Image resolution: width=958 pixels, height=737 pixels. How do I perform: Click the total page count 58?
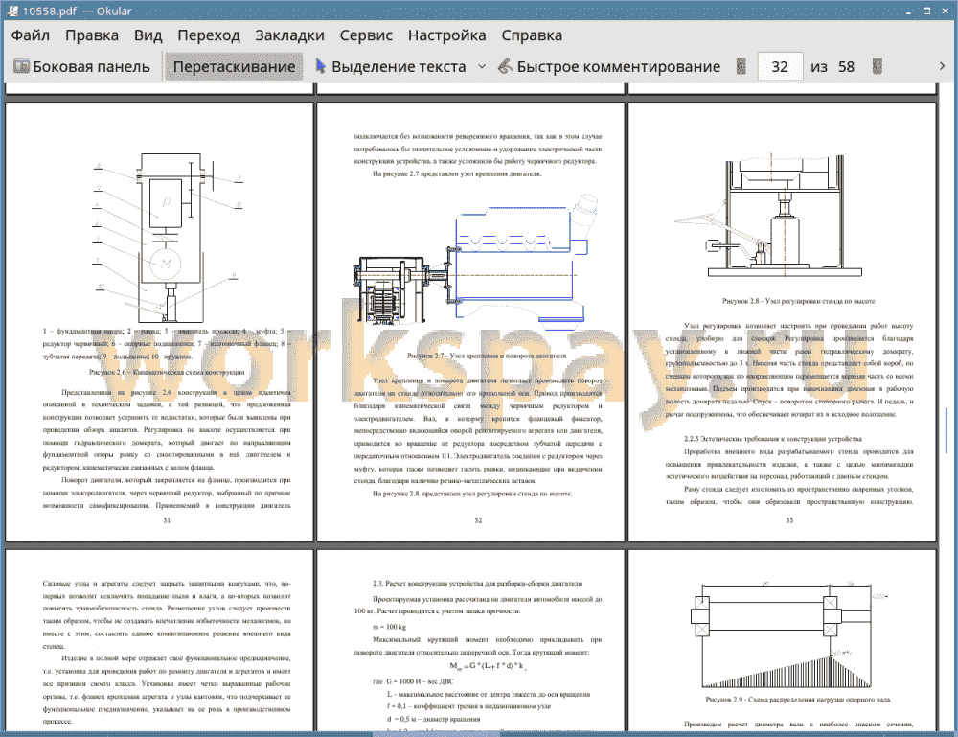click(x=846, y=67)
